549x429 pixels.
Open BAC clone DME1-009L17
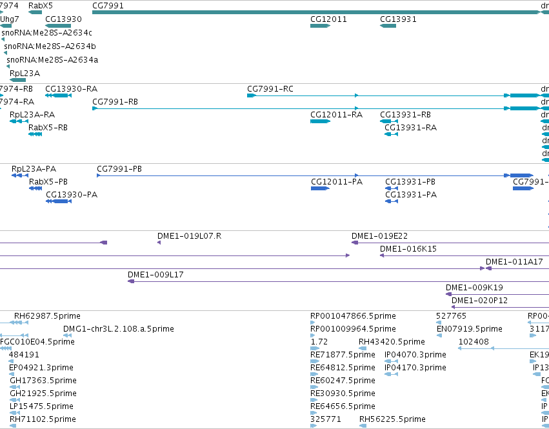pos(338,281)
